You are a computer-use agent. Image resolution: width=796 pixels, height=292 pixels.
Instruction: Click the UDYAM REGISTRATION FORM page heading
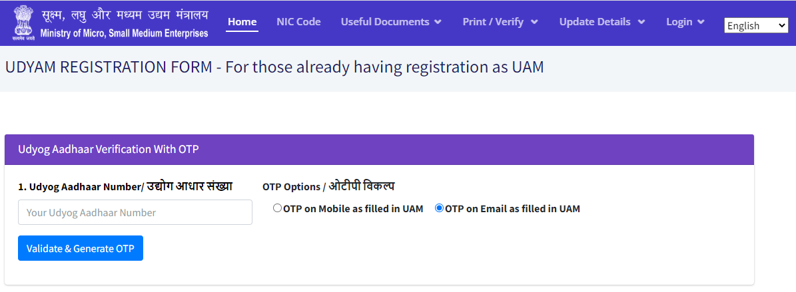[274, 67]
